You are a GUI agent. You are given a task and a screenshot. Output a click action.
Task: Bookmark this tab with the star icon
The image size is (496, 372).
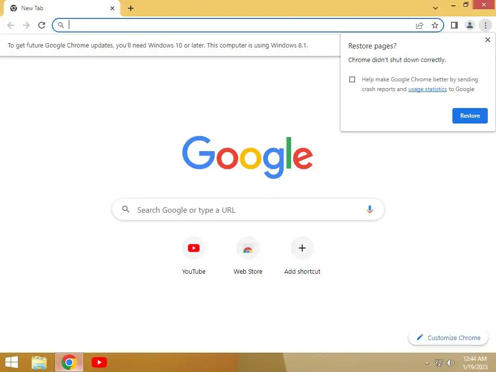tap(435, 25)
